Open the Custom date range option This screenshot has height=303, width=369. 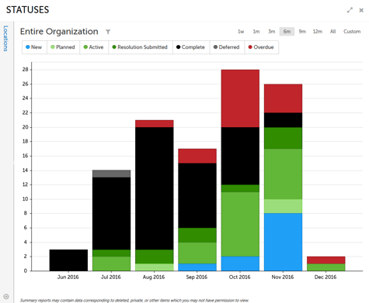(x=352, y=32)
